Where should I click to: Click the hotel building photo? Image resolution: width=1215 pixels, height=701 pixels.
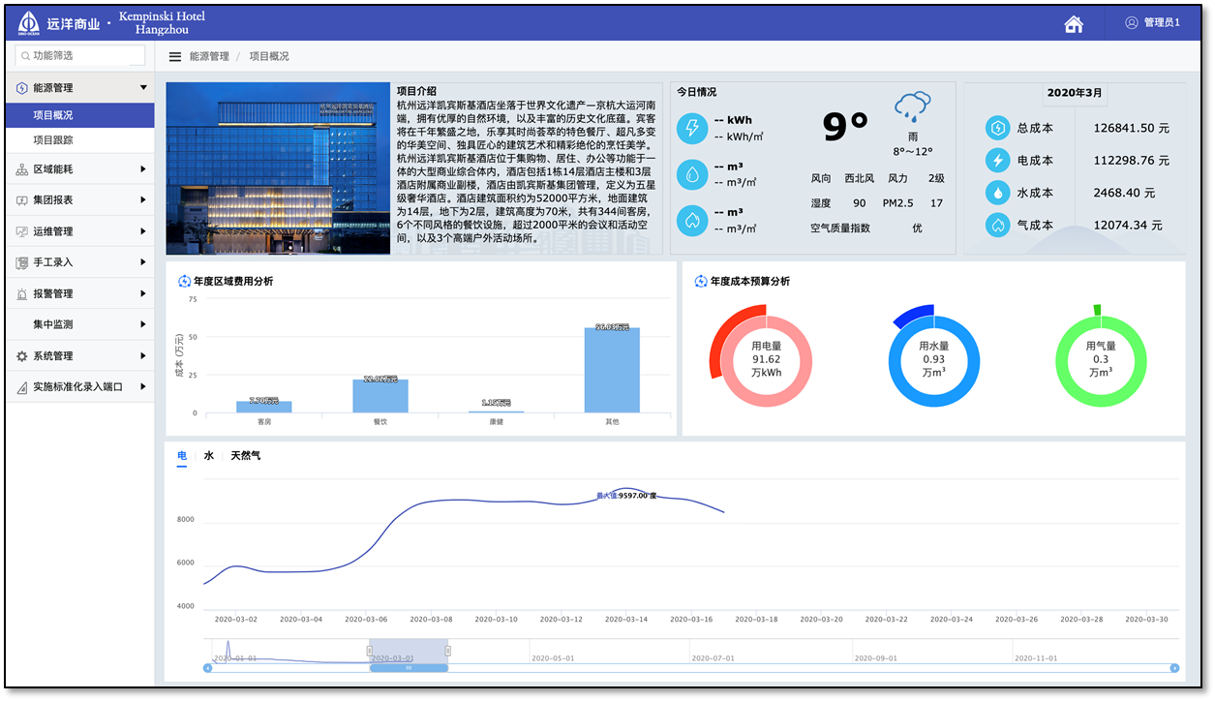278,168
